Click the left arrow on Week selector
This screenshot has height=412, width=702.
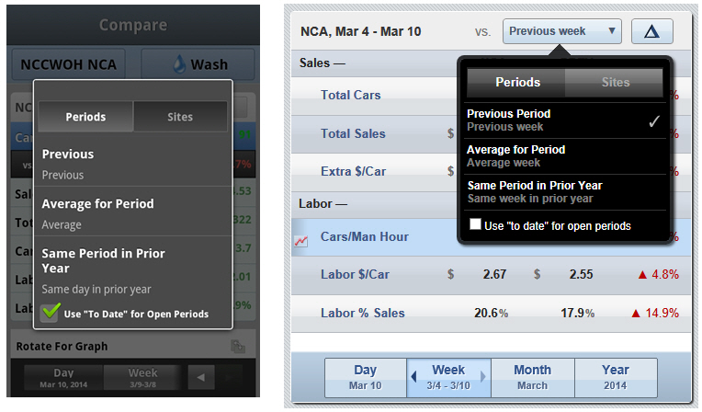click(x=413, y=376)
